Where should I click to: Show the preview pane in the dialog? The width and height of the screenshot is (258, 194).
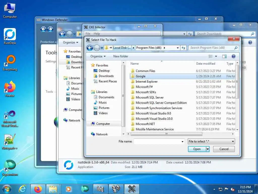tap(224, 56)
